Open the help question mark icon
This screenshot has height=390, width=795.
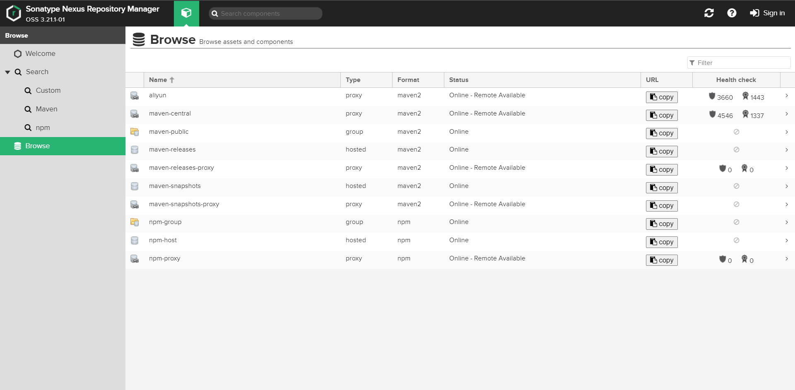click(x=732, y=13)
